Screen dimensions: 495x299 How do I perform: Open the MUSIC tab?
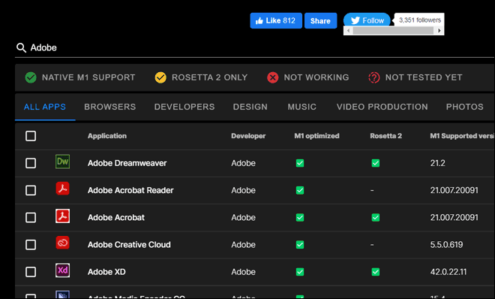pyautogui.click(x=301, y=107)
